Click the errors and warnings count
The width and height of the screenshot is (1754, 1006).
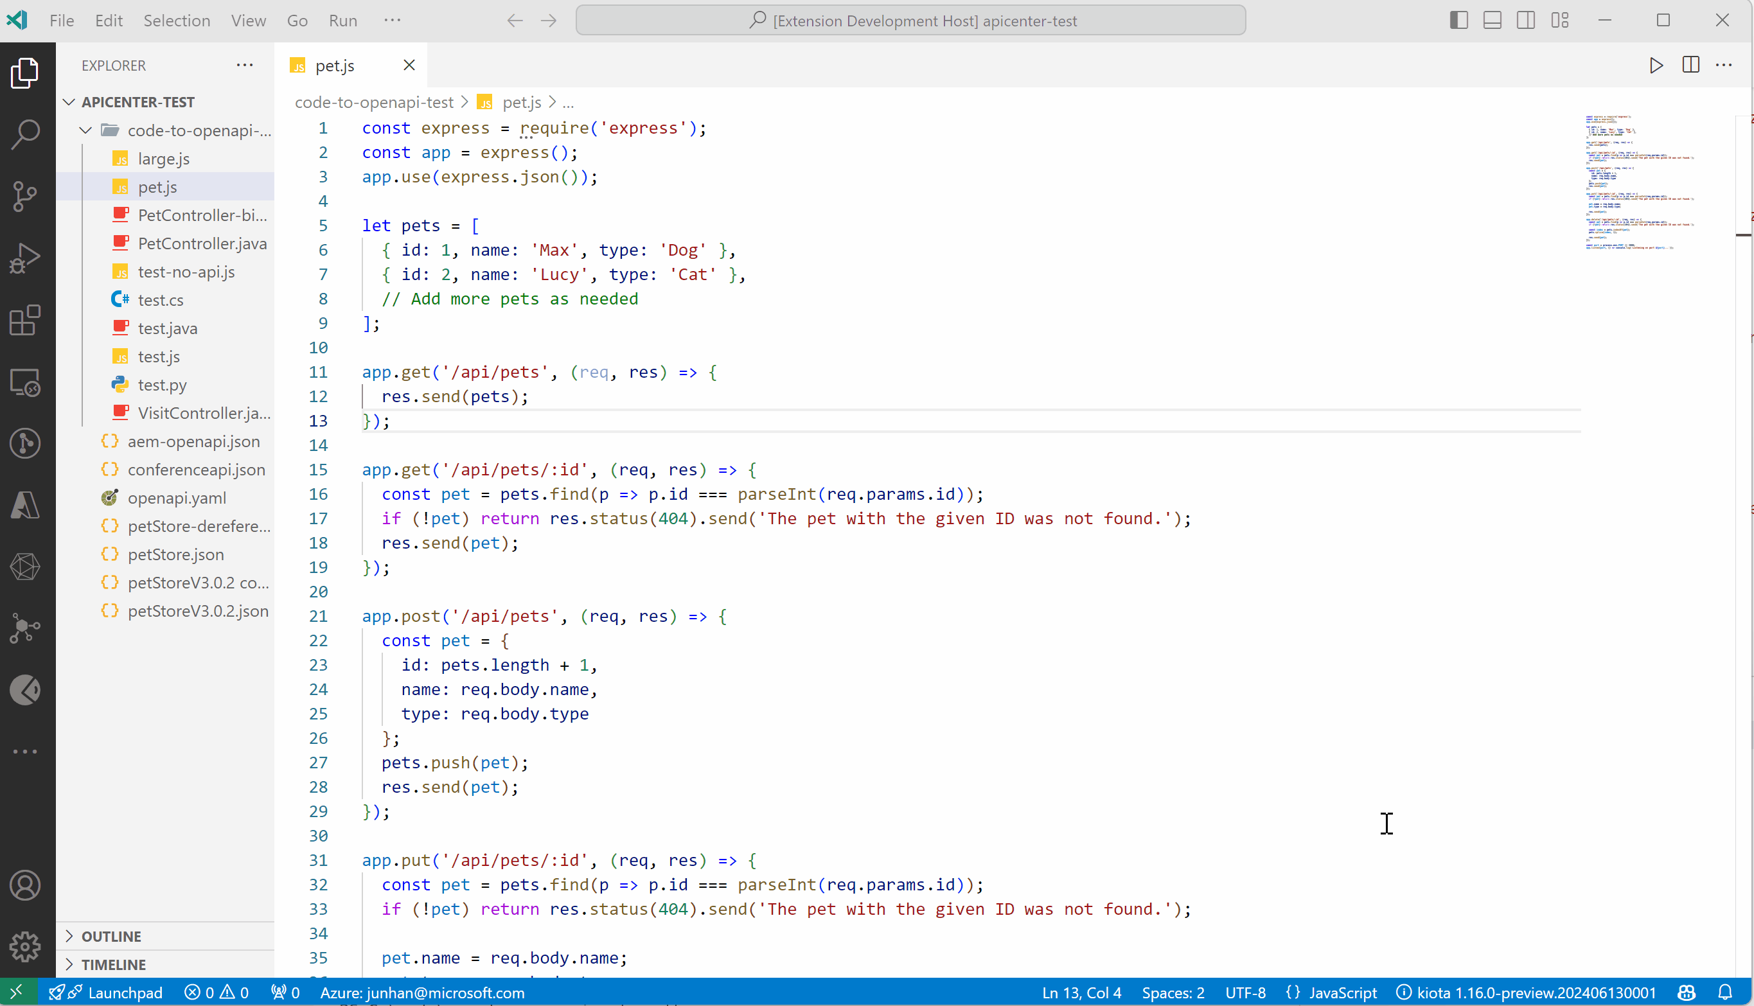click(x=217, y=992)
